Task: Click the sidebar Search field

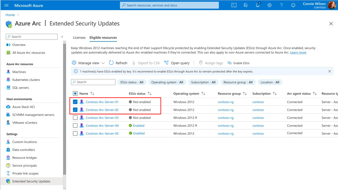Action: [32, 37]
